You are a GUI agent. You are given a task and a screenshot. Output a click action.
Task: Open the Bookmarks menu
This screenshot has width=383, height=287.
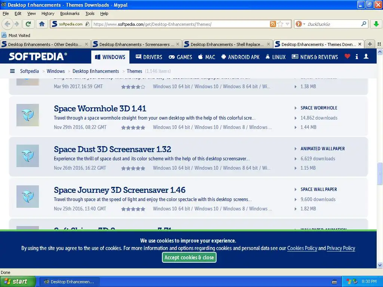click(70, 13)
